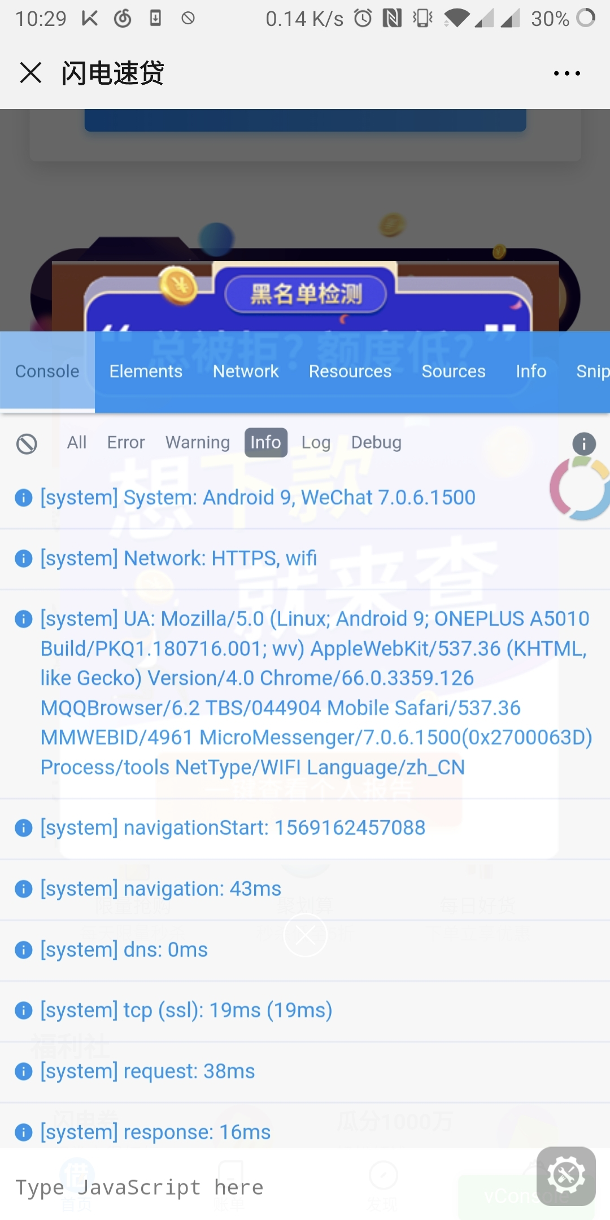Toggle the Info log level filter
The image size is (610, 1220).
point(265,442)
